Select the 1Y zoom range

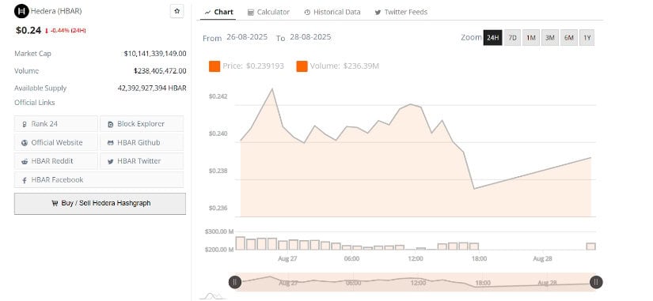tap(587, 38)
